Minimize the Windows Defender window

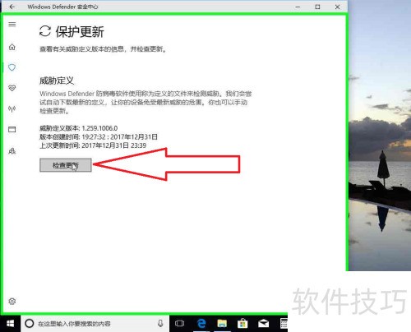298,7
